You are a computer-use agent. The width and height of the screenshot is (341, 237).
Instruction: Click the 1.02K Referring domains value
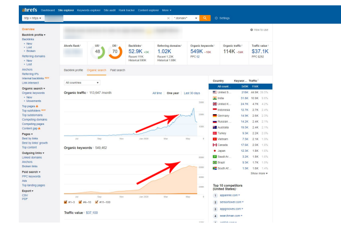[164, 51]
